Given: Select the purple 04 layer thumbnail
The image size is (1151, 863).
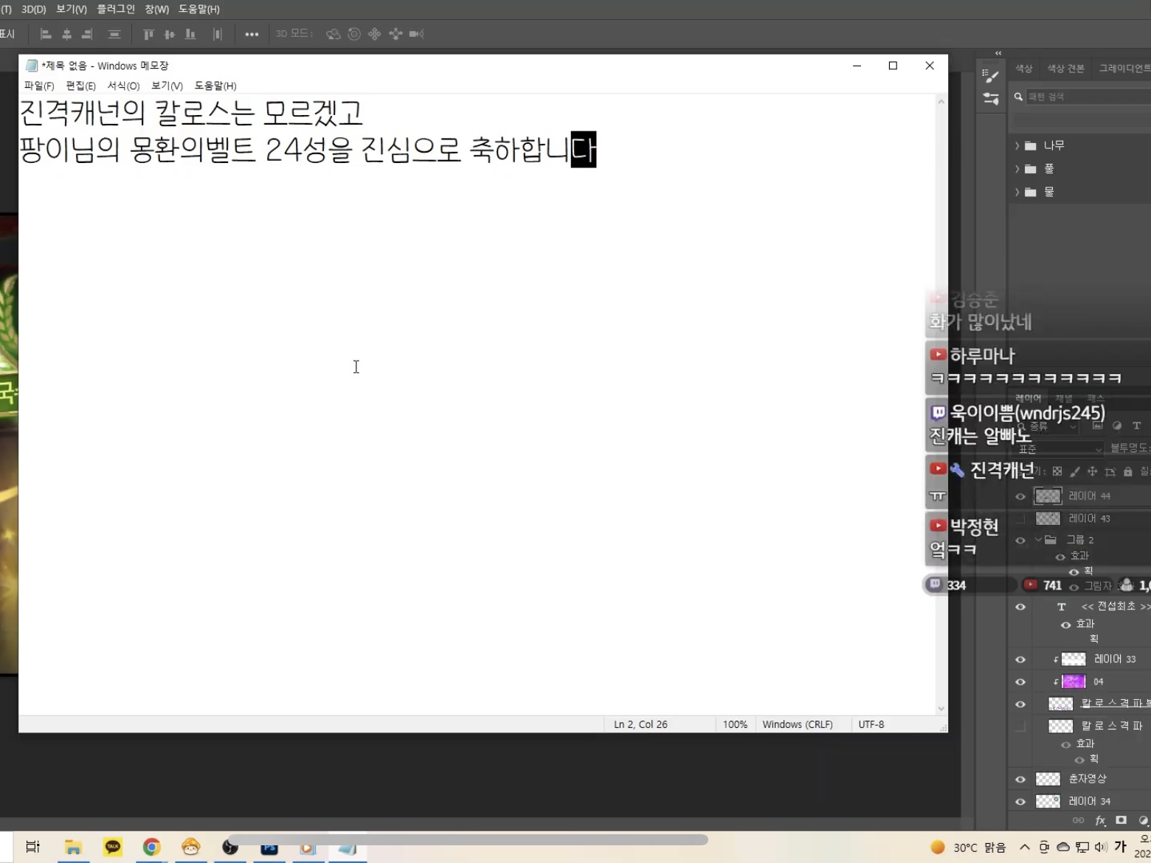Looking at the screenshot, I should [x=1074, y=682].
